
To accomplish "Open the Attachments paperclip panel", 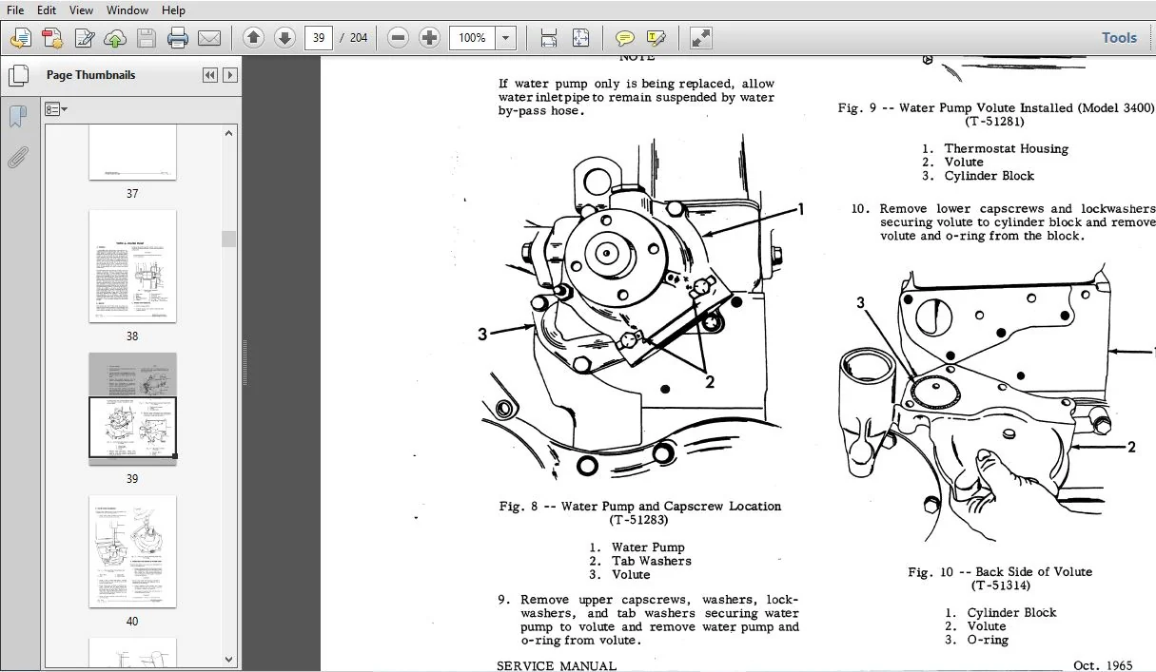I will click(x=17, y=157).
